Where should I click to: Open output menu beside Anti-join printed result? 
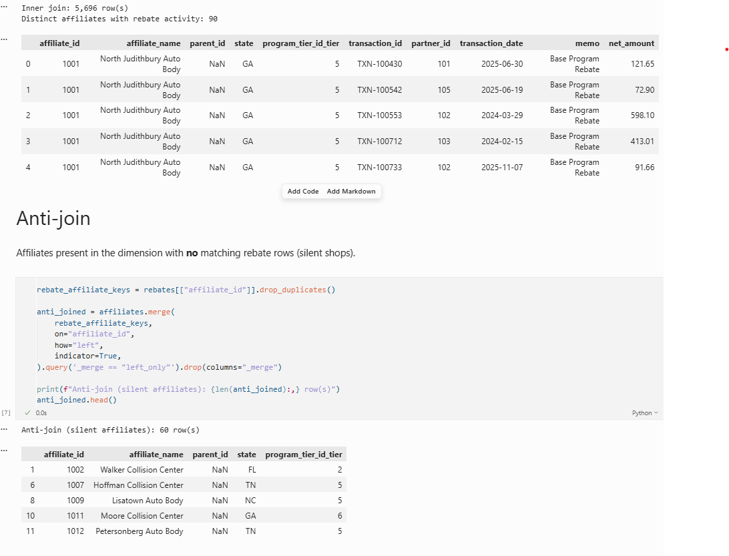4,429
